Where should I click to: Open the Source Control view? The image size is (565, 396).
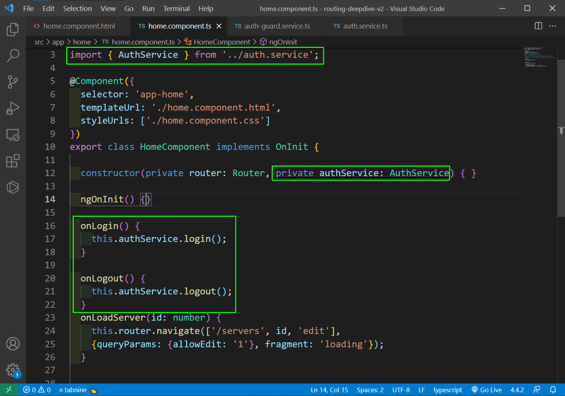13,82
